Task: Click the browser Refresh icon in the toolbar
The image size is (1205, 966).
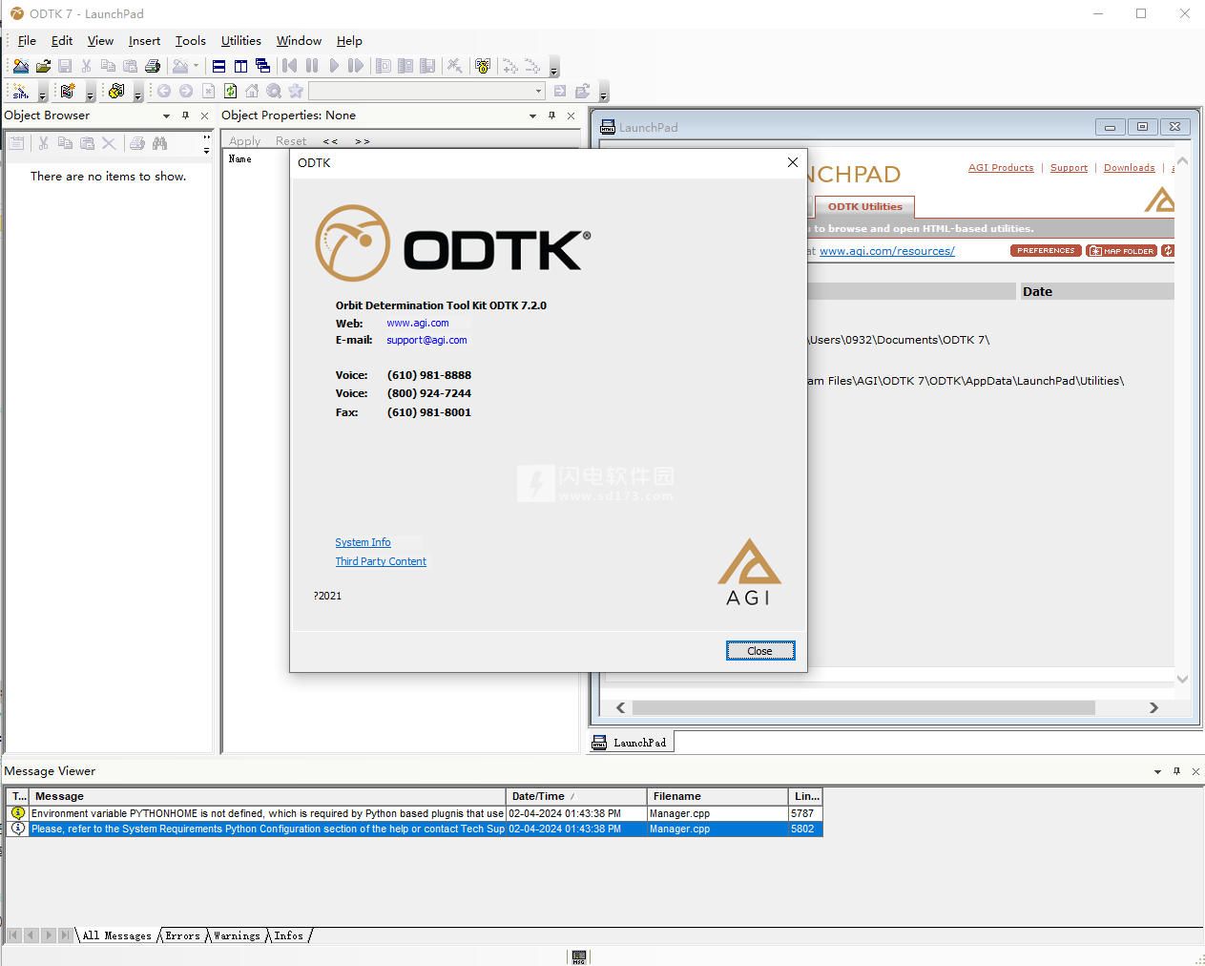Action: 230,91
